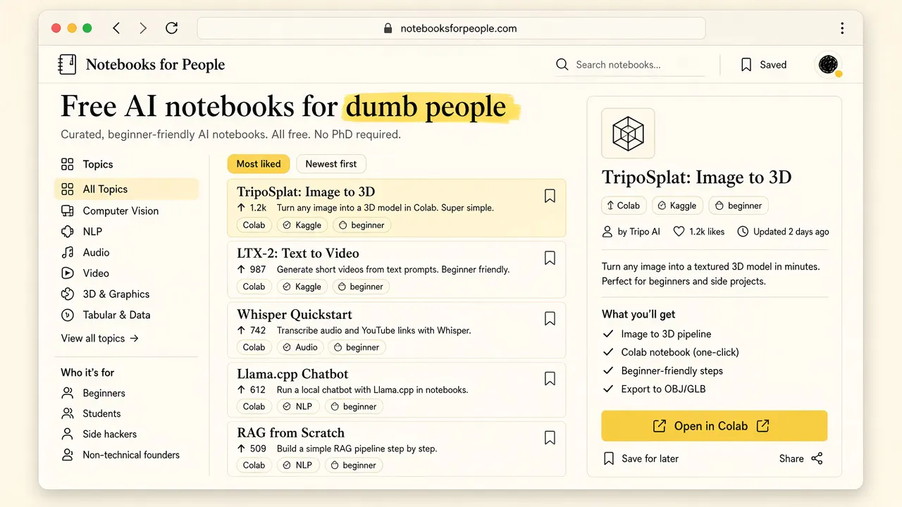The height and width of the screenshot is (507, 902).
Task: Open the Whisper Quickstart title
Action: pyautogui.click(x=295, y=314)
